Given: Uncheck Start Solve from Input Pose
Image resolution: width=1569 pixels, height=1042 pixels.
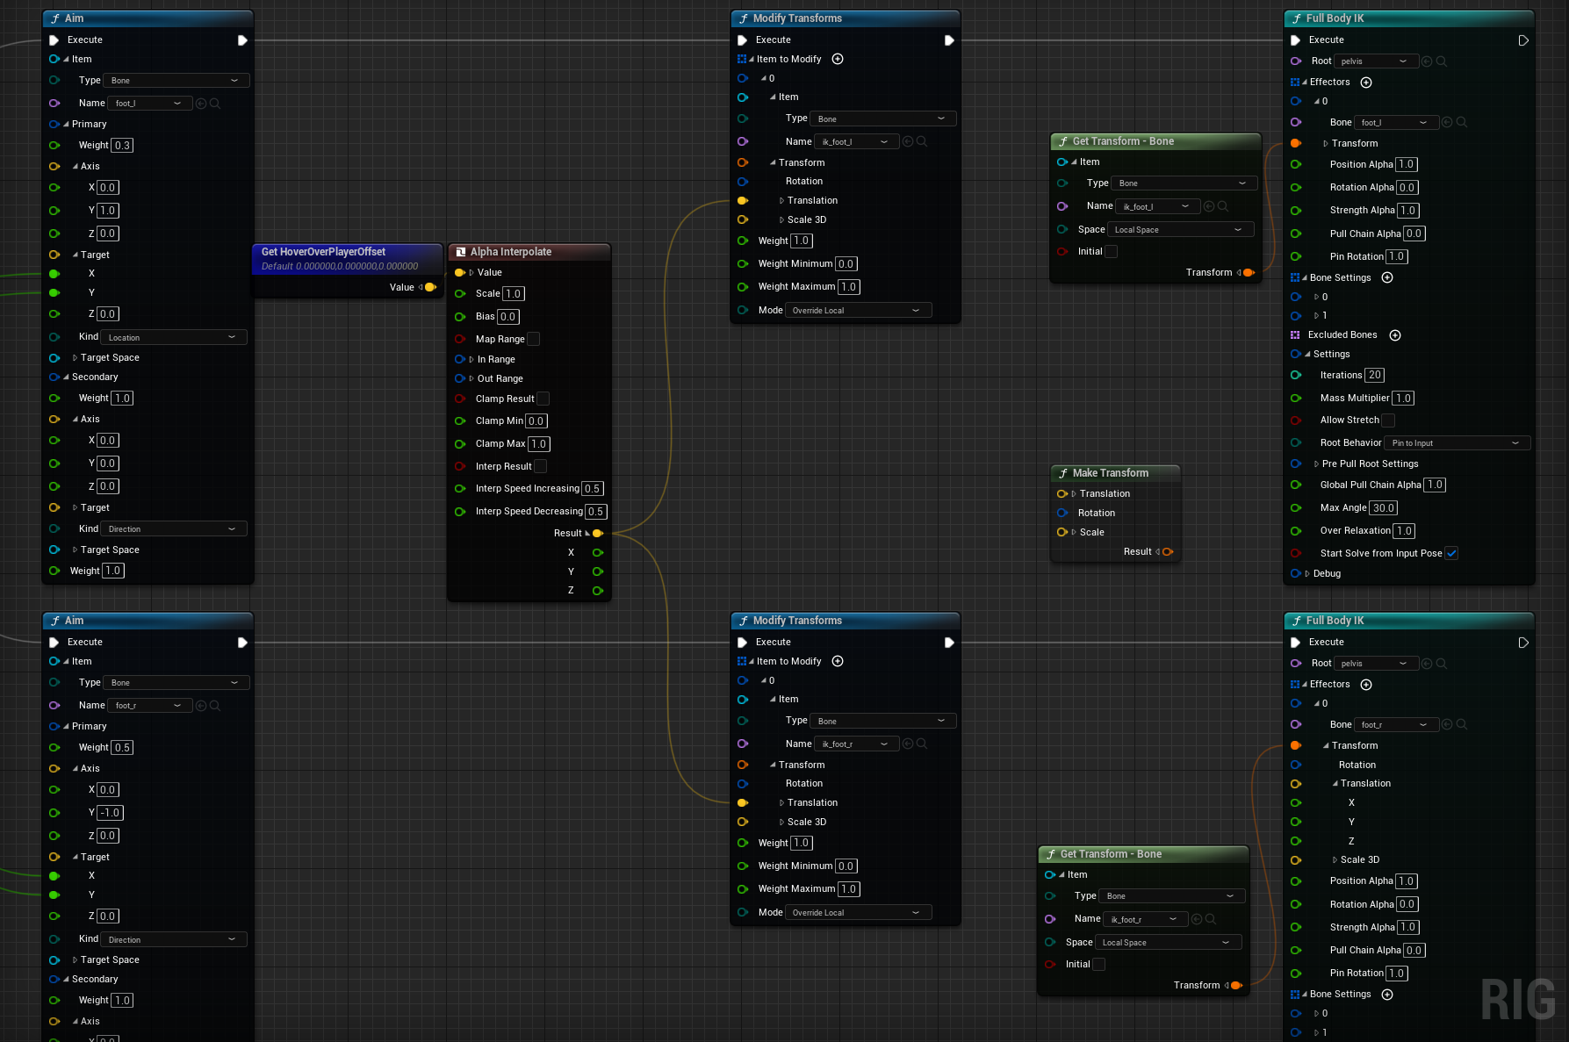Looking at the screenshot, I should 1452,553.
